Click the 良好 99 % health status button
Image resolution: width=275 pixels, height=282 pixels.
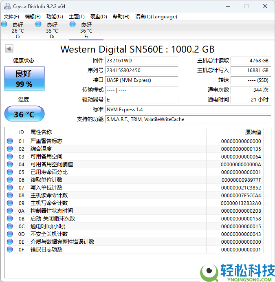tap(24, 79)
